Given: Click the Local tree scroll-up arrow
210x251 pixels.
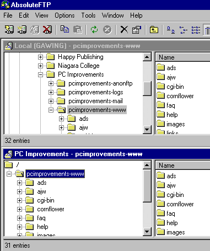Looking at the screenshot, I should pos(147,57).
